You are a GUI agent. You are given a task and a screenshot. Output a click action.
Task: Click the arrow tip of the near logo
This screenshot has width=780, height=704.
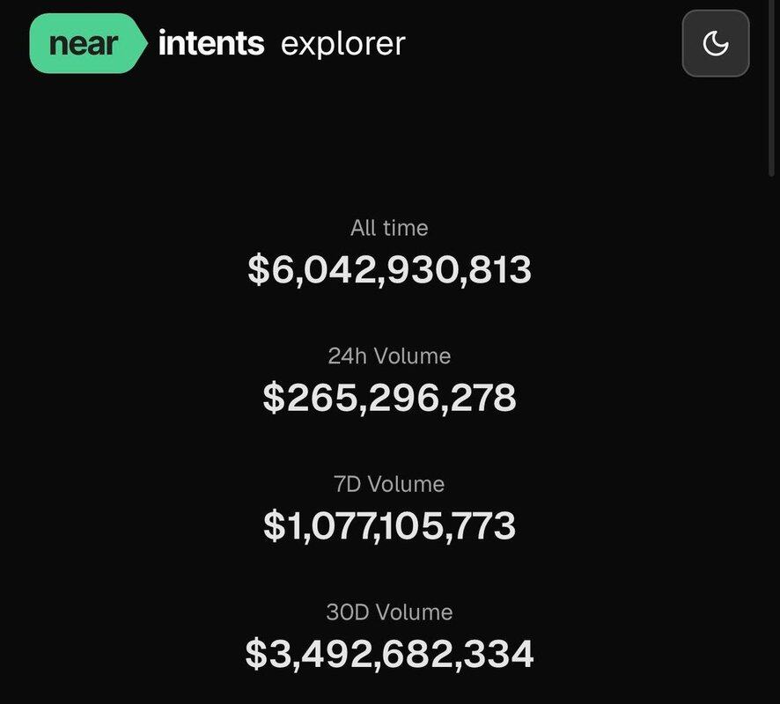[x=141, y=43]
